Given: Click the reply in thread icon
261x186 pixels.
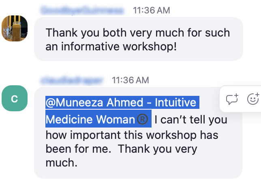Looking at the screenshot, I should pos(232,99).
